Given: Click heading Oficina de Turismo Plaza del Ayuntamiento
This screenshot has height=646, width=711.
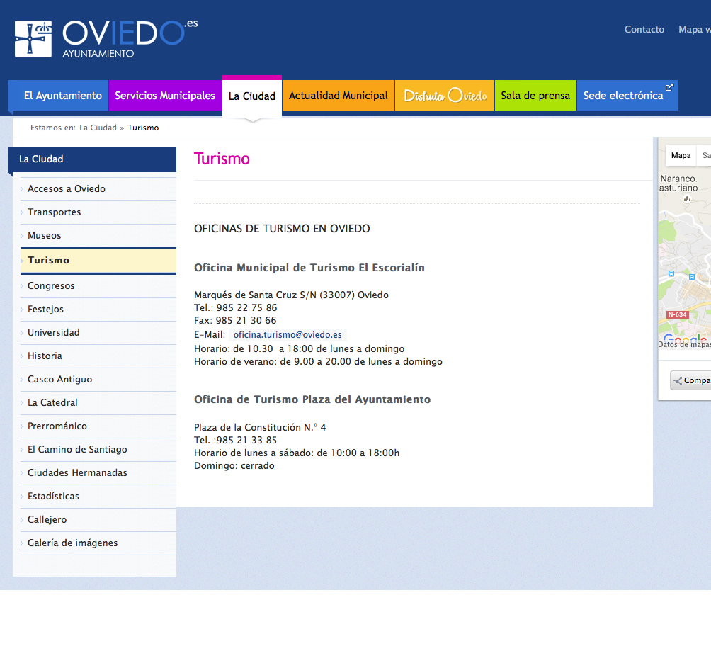Looking at the screenshot, I should 312,399.
